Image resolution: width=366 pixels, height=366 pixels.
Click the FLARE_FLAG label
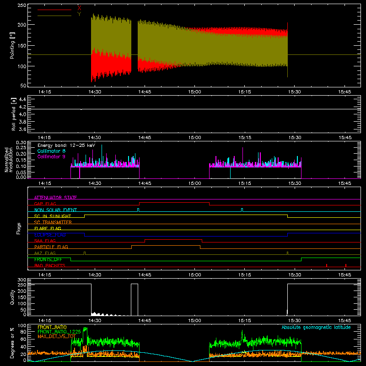pyautogui.click(x=48, y=228)
